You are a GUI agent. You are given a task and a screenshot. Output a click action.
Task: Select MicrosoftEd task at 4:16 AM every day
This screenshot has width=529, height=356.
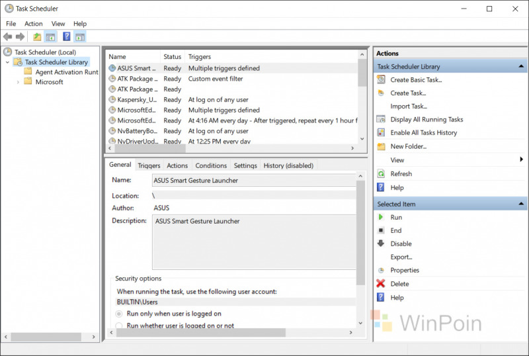pyautogui.click(x=233, y=120)
